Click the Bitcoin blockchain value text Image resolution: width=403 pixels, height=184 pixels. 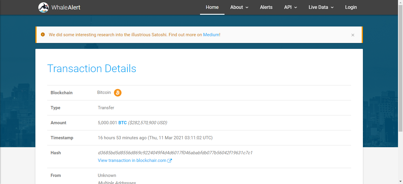pyautogui.click(x=104, y=92)
